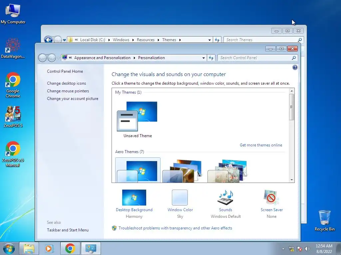The height and width of the screenshot is (255, 341).
Task: Open the DataWagon desktop shortcut
Action: click(13, 48)
